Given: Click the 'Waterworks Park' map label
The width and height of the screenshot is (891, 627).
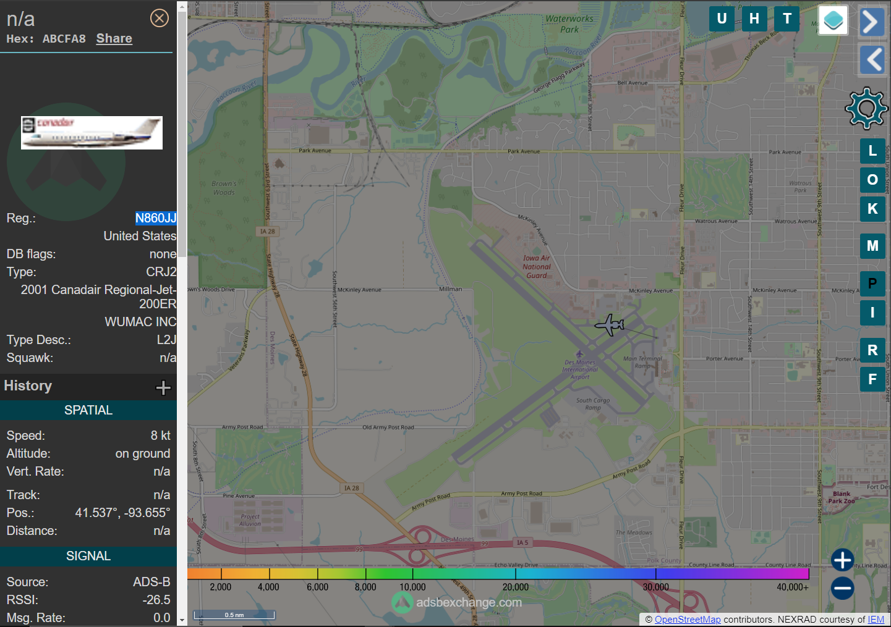Looking at the screenshot, I should tap(569, 24).
